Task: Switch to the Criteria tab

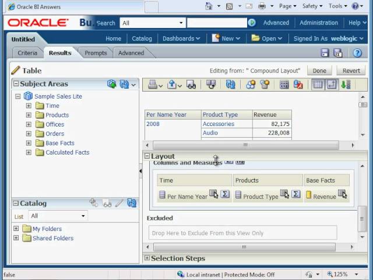Action: (x=27, y=53)
